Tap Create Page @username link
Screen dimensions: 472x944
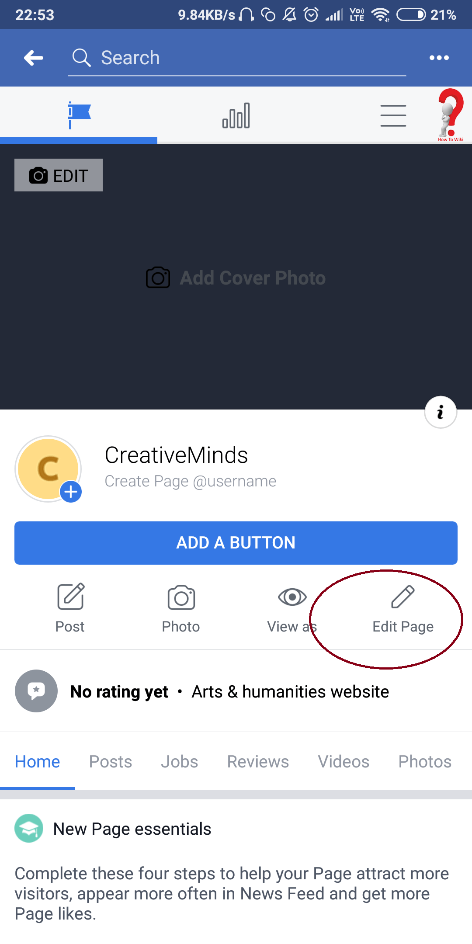click(x=191, y=481)
